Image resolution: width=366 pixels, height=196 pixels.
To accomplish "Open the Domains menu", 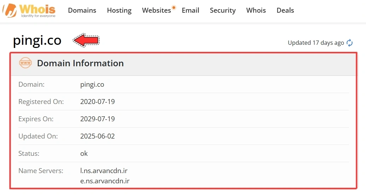I will point(82,10).
